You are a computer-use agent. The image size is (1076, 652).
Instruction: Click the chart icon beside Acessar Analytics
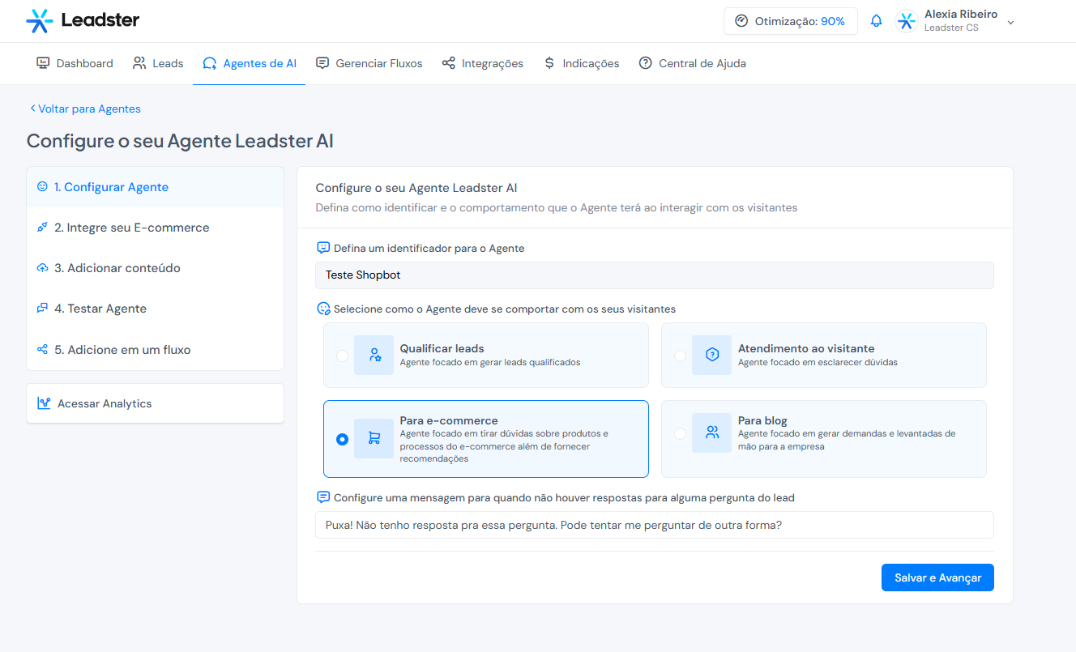pyautogui.click(x=44, y=403)
